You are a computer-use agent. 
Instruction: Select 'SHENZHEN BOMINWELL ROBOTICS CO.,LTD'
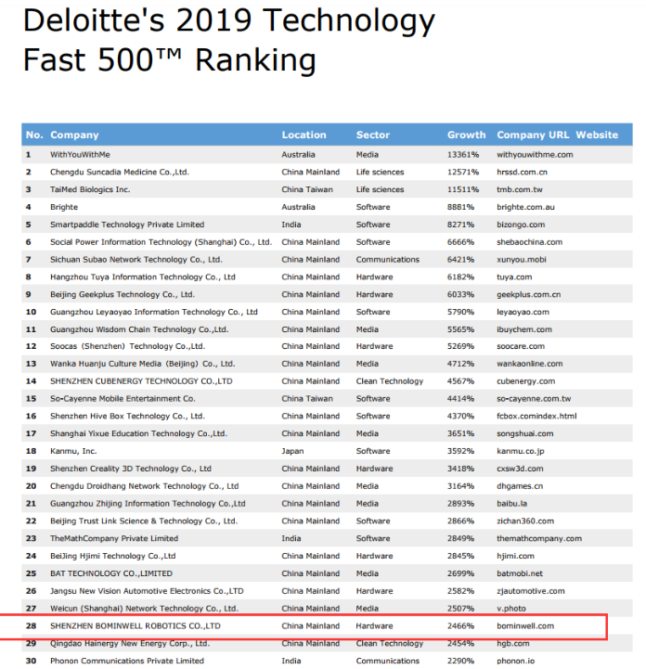pos(136,626)
